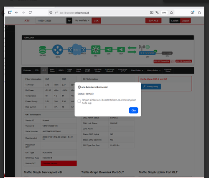Click the ACS STB Connectivity red button
Image resolution: width=209 pixels, height=178 pixels.
(x=184, y=61)
